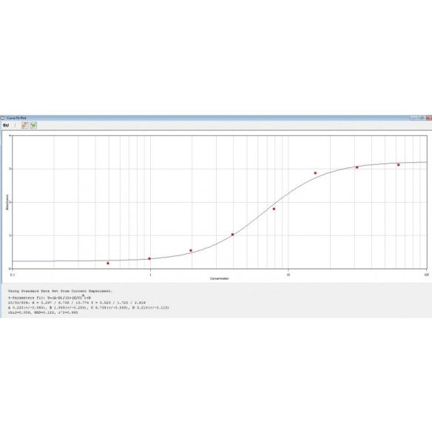Click the Using Standard Data Set text line

60,291
